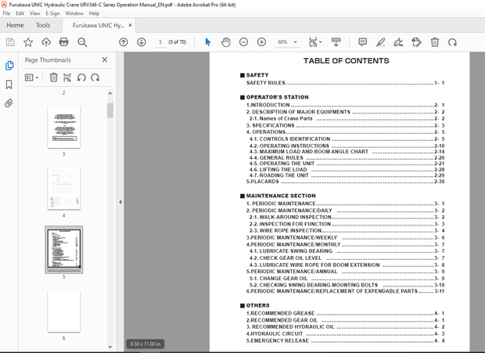Screen dimensions: 485x353
Task: Select the Highlight text pen tool
Action: pyautogui.click(x=380, y=42)
